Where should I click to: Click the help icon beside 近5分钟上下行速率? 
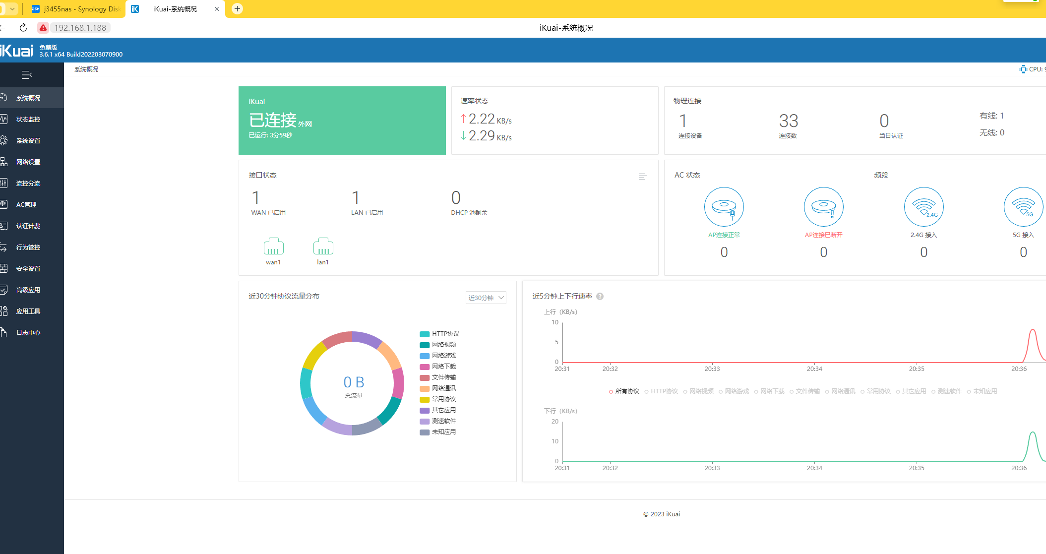(x=600, y=297)
